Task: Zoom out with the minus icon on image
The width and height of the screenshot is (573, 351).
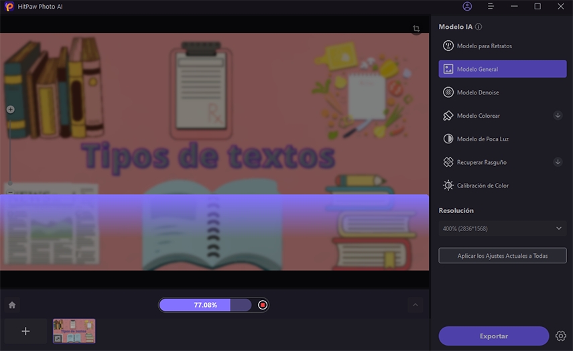Action: pyautogui.click(x=10, y=192)
